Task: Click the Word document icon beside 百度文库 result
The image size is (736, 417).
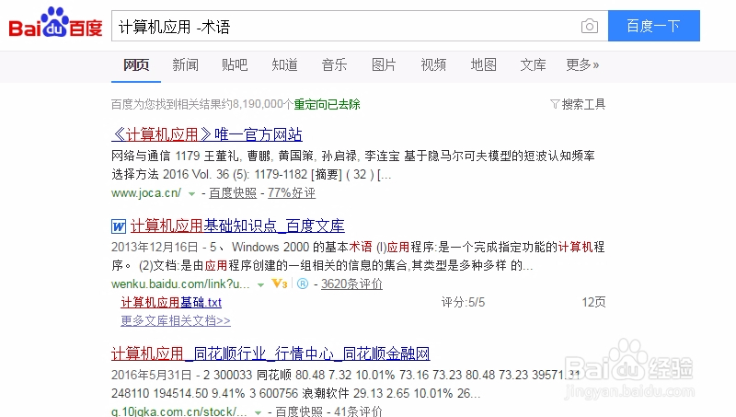Action: click(x=119, y=226)
